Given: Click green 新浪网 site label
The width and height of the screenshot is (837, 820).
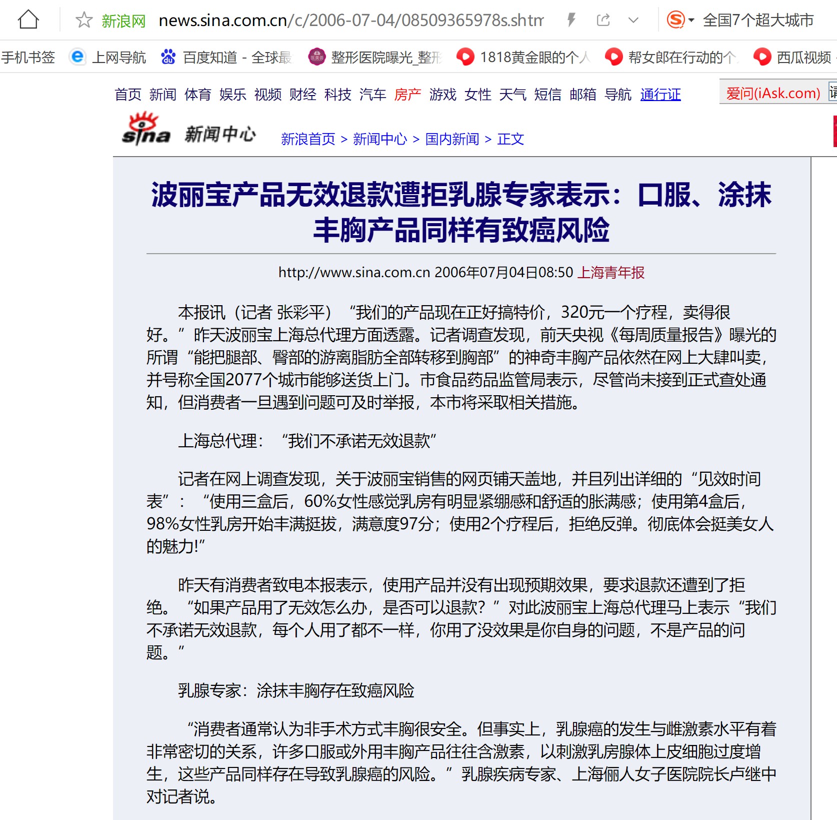Looking at the screenshot, I should click(x=123, y=21).
